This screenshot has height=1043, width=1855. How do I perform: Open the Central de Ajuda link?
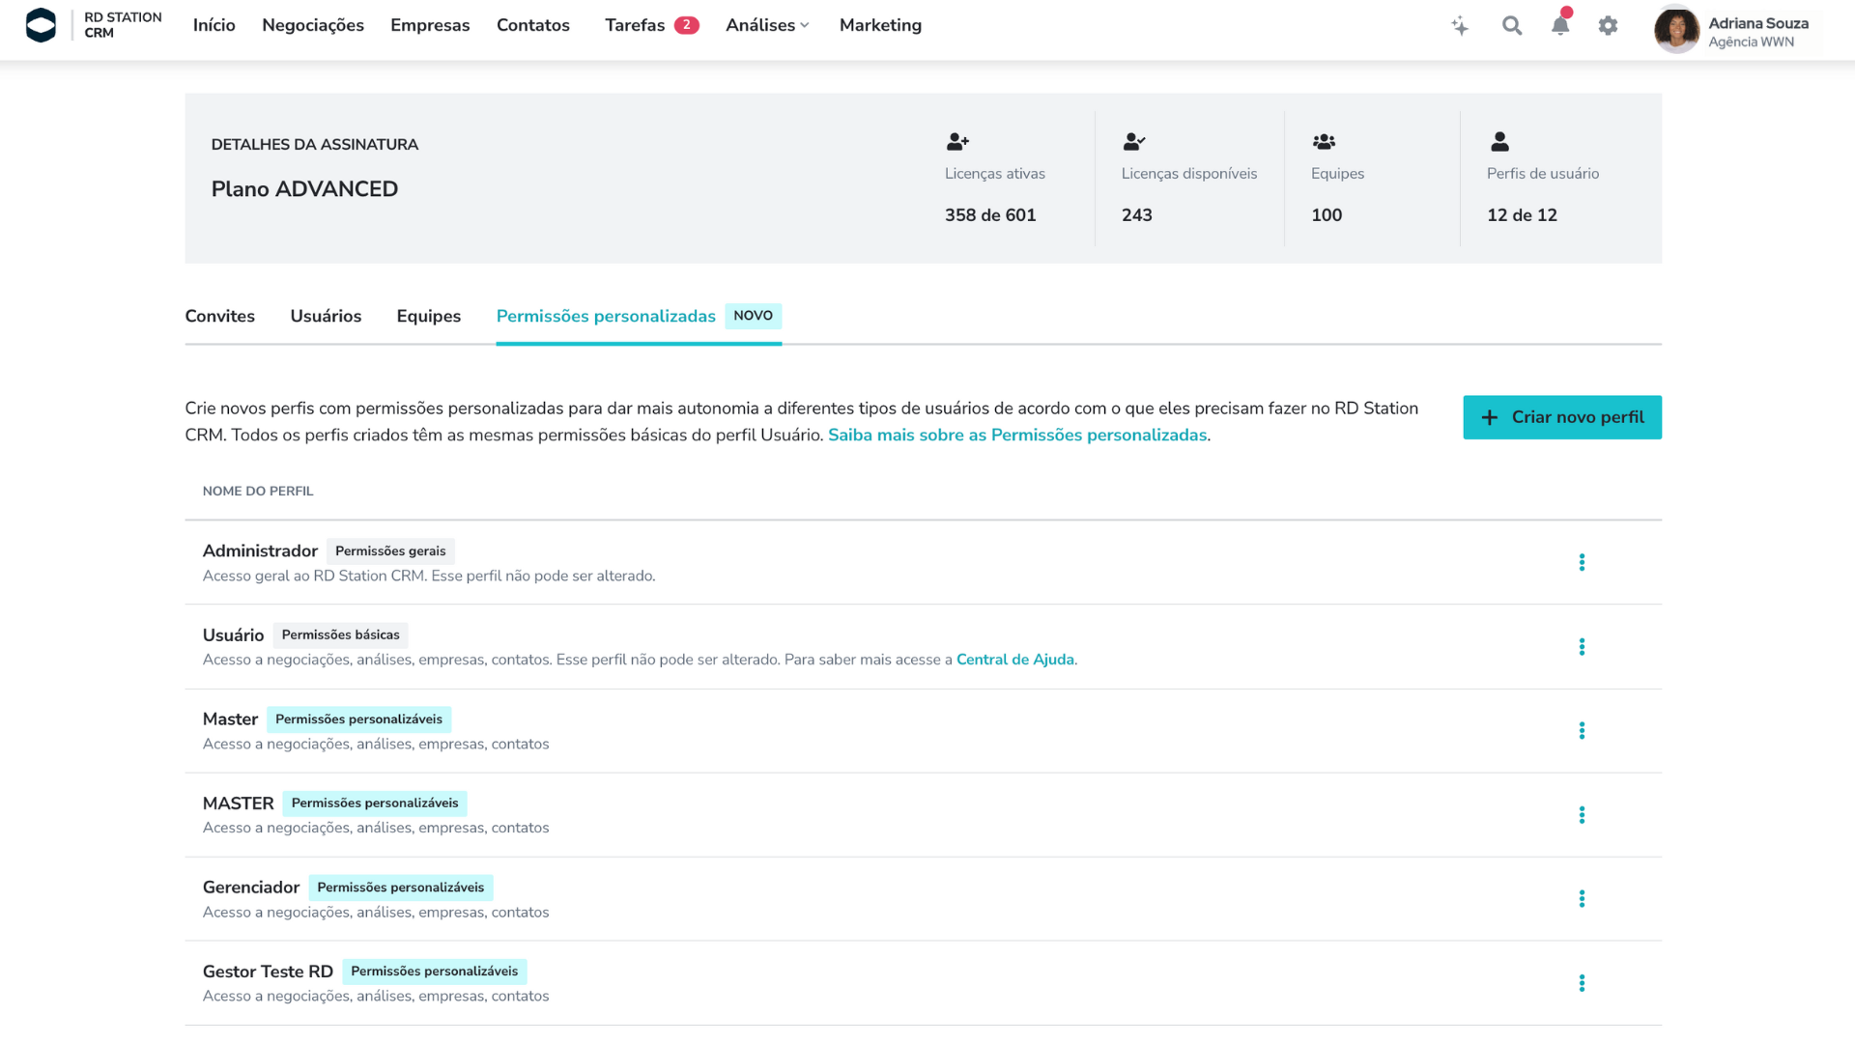point(1014,660)
